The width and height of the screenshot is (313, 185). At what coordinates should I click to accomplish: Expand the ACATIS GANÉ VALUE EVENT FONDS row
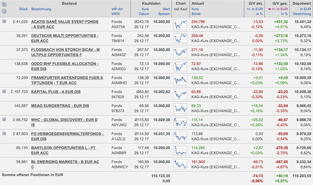[x=4, y=21]
